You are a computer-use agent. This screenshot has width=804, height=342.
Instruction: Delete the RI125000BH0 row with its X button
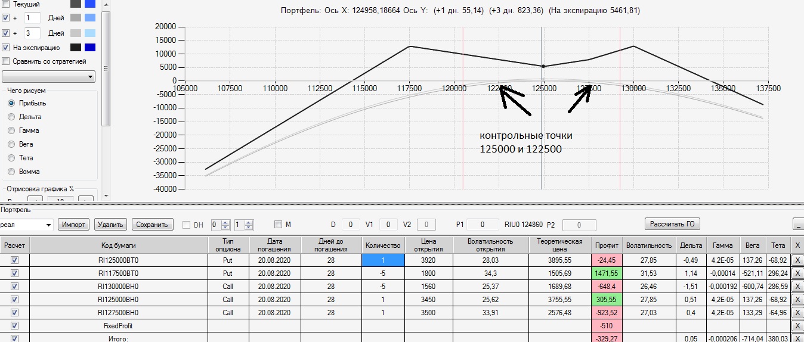click(798, 300)
